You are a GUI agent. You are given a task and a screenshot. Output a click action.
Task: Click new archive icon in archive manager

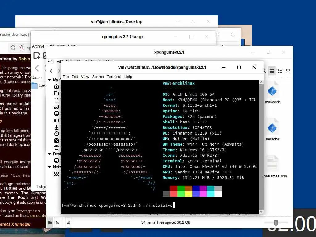click(x=37, y=56)
